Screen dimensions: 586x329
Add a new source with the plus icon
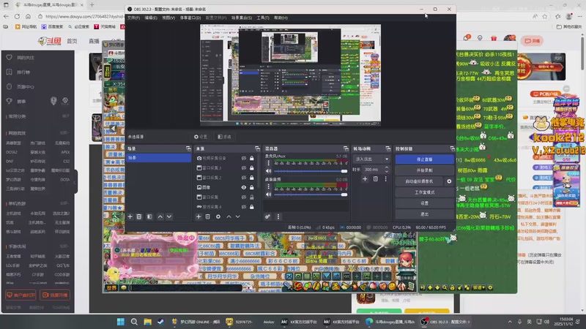[199, 216]
